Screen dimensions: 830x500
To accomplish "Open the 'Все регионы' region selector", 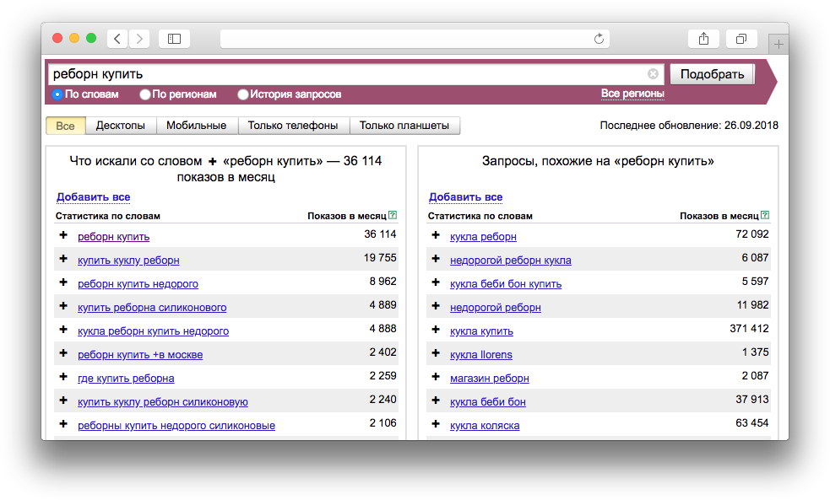I will pos(632,94).
